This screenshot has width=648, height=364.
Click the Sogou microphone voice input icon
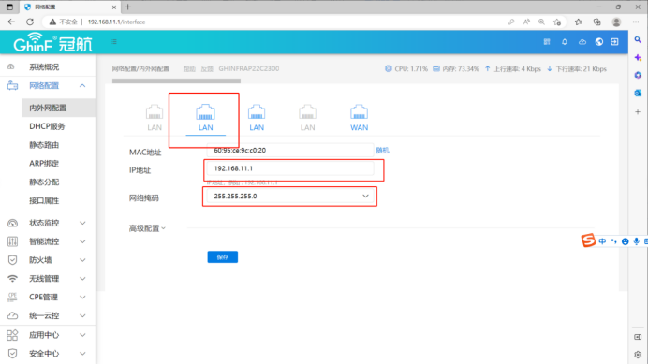point(637,241)
